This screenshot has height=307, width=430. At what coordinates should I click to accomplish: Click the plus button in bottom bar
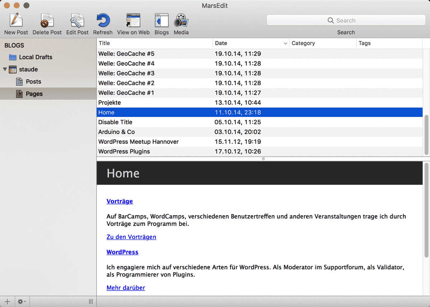7,302
